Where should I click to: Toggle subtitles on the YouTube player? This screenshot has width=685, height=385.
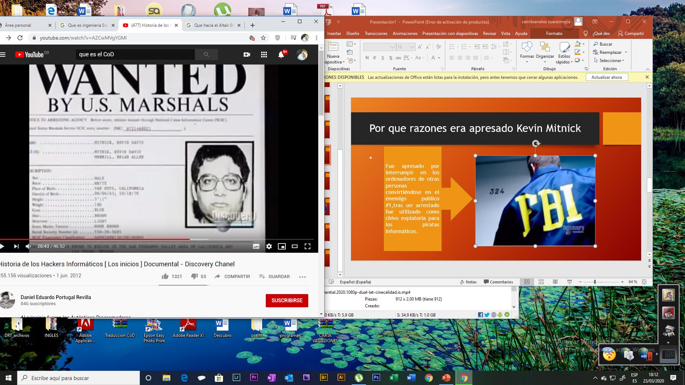pyautogui.click(x=256, y=246)
